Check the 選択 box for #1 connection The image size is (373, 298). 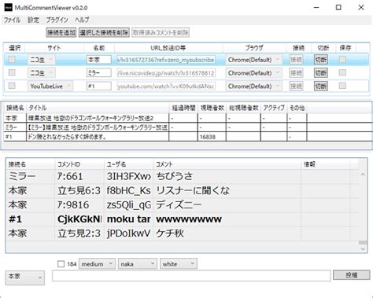click(x=12, y=86)
